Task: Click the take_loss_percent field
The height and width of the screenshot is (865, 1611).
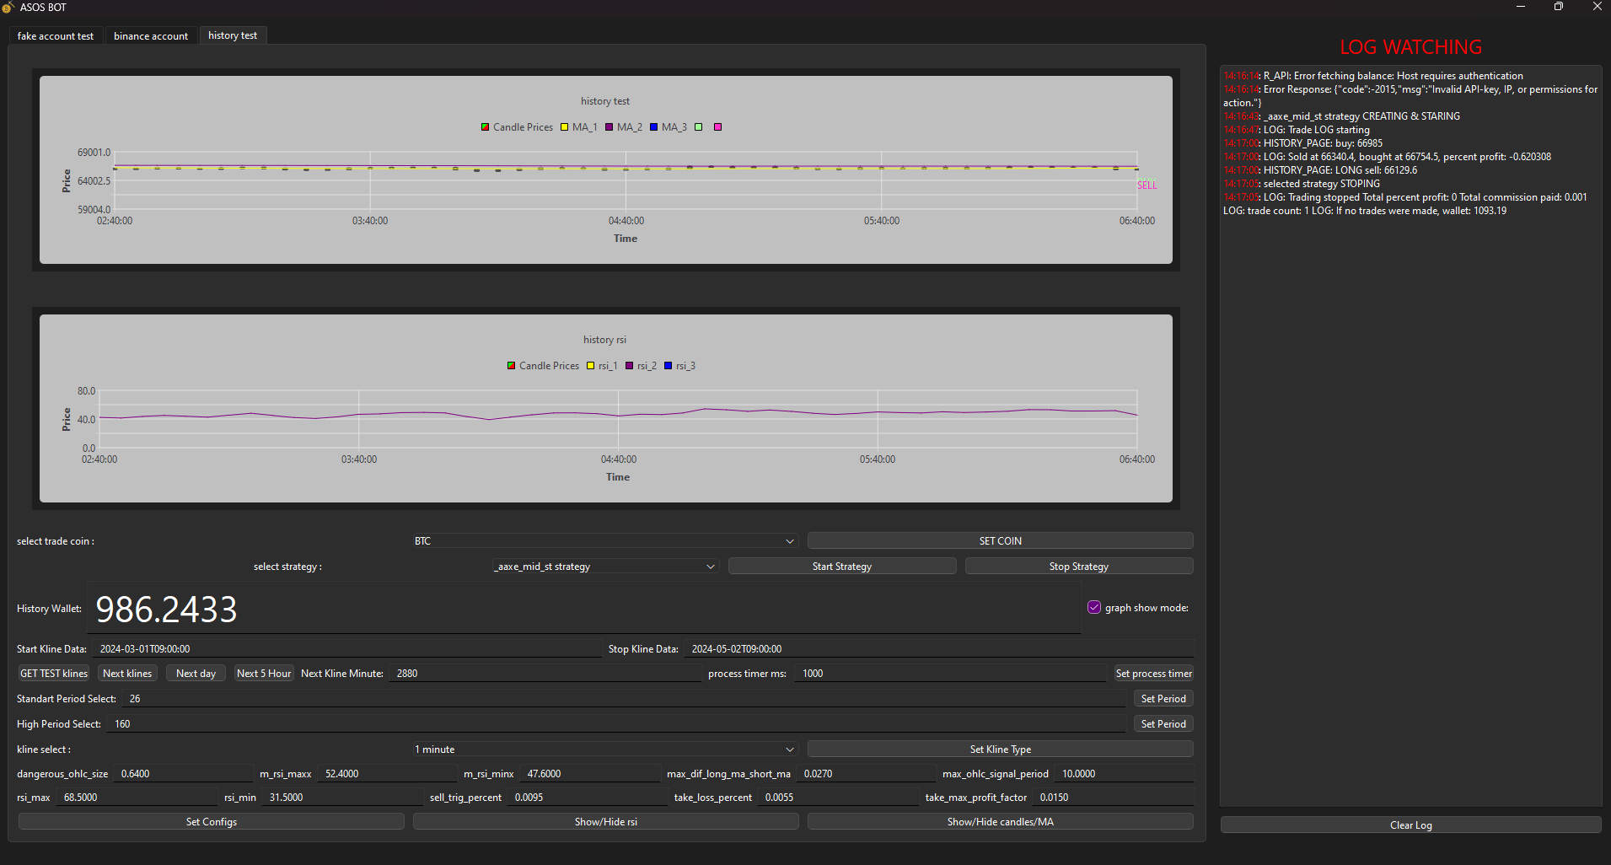Action: tap(838, 798)
